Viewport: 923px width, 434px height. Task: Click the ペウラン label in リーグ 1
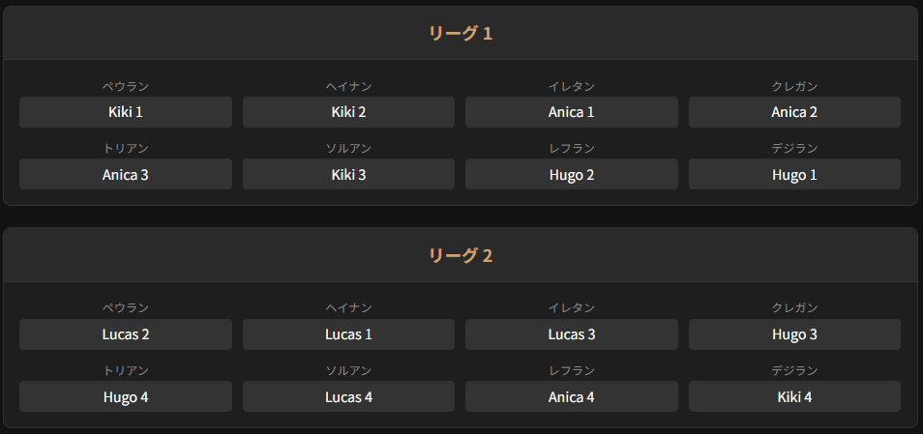126,87
